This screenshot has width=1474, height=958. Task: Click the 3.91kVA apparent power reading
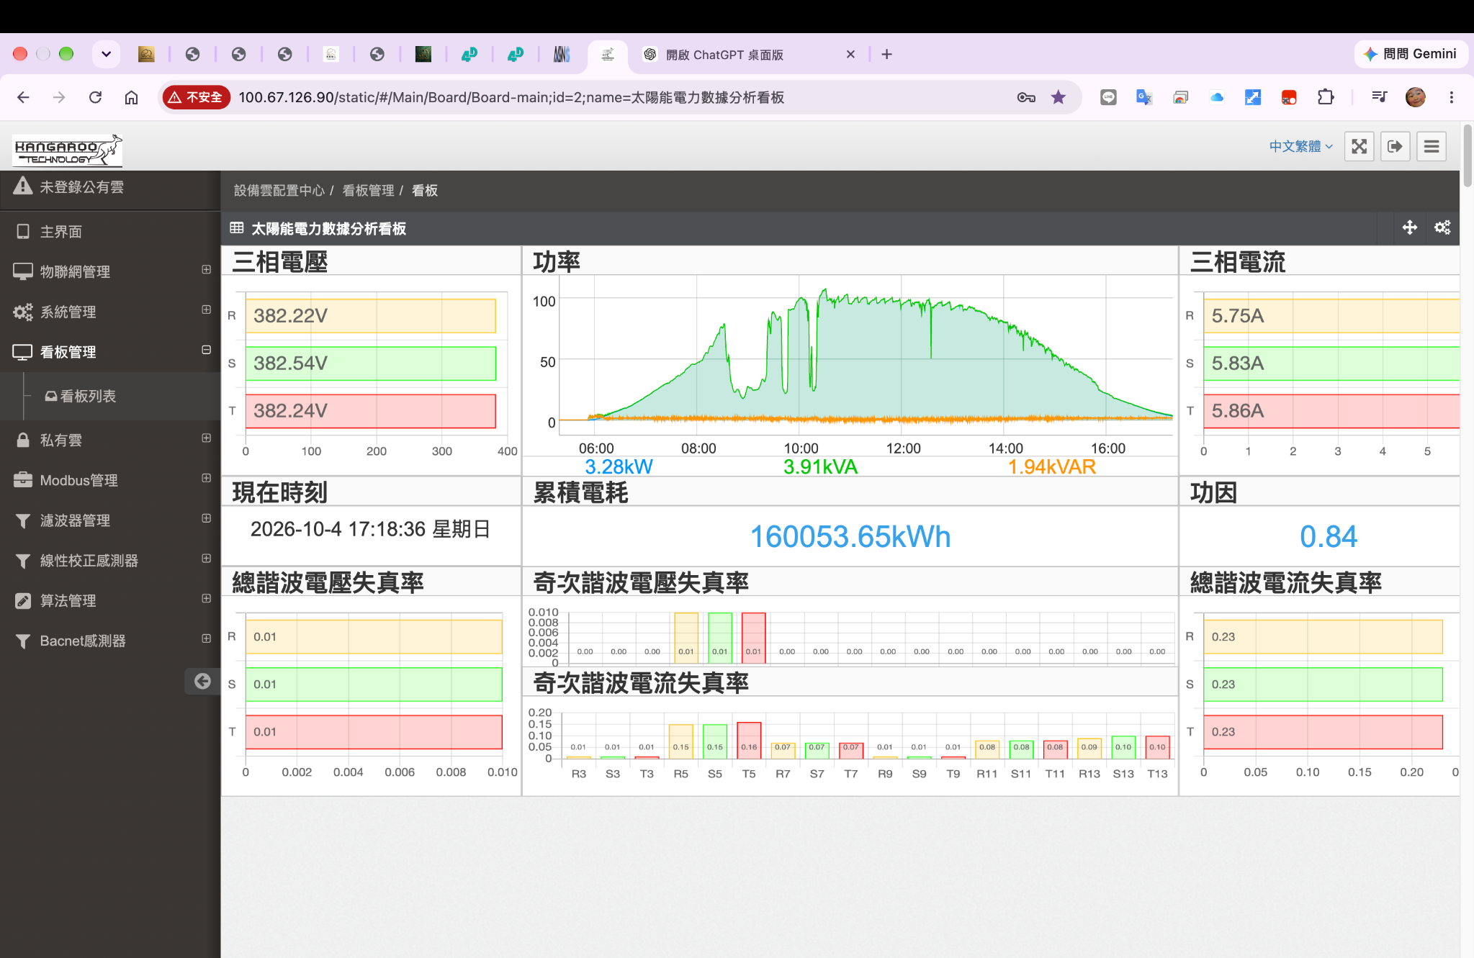coord(820,466)
